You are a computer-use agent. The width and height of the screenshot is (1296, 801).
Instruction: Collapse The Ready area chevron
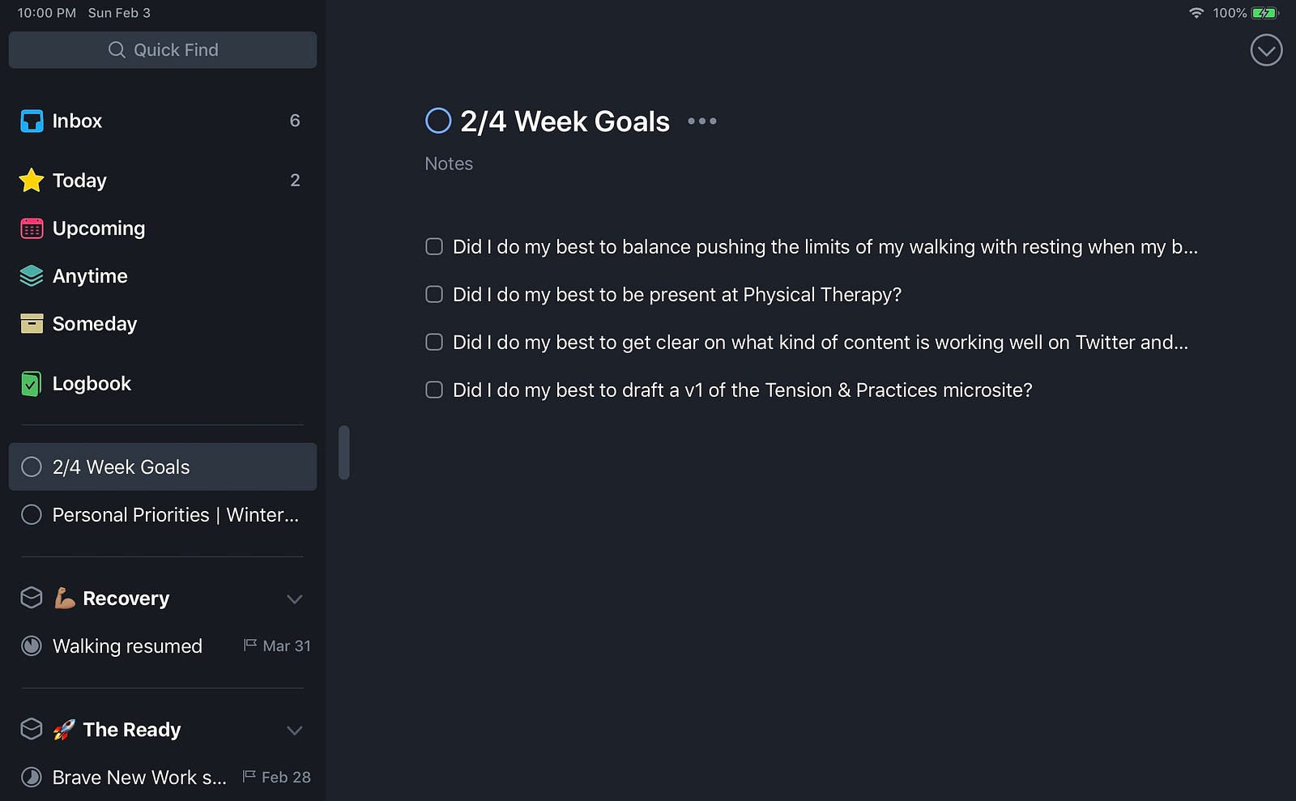click(295, 731)
